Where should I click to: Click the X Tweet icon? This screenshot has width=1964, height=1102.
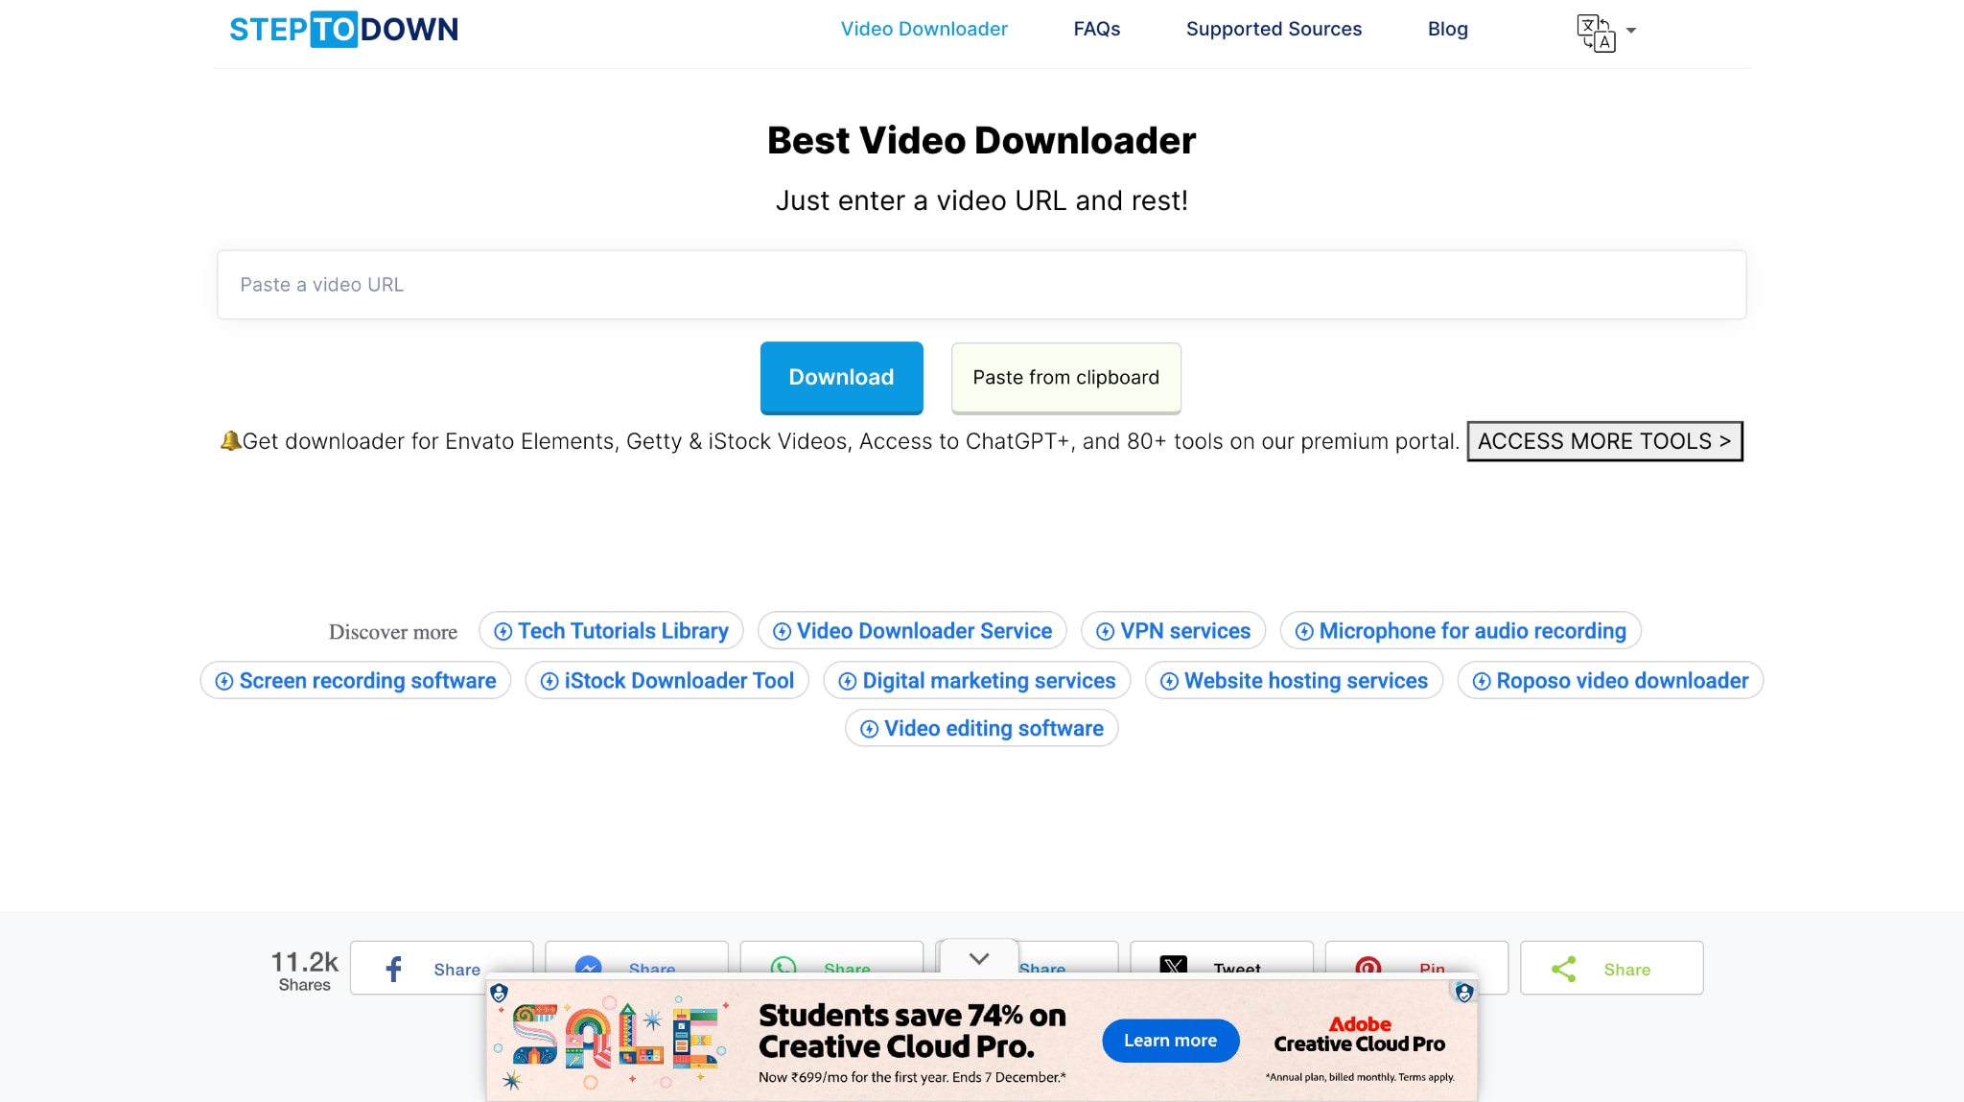pyautogui.click(x=1174, y=964)
